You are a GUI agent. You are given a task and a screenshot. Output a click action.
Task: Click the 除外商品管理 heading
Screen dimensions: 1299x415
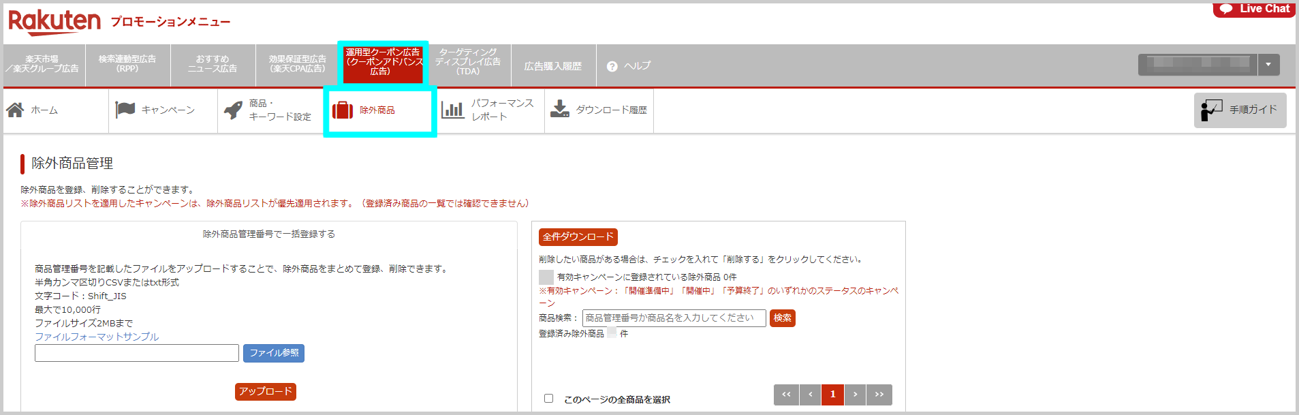72,164
